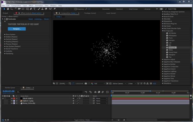193x122 pixels.
Task: Collapse the RG Trapcode effects folder
Action: 163,31
